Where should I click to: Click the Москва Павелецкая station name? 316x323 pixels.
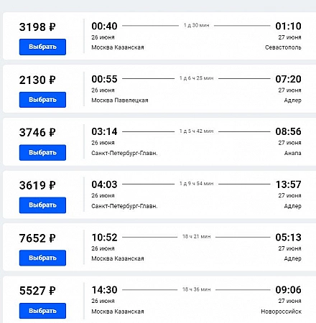pyautogui.click(x=120, y=100)
